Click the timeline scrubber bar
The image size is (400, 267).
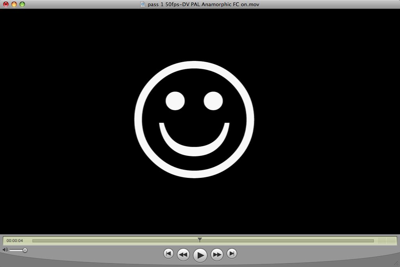(203, 241)
